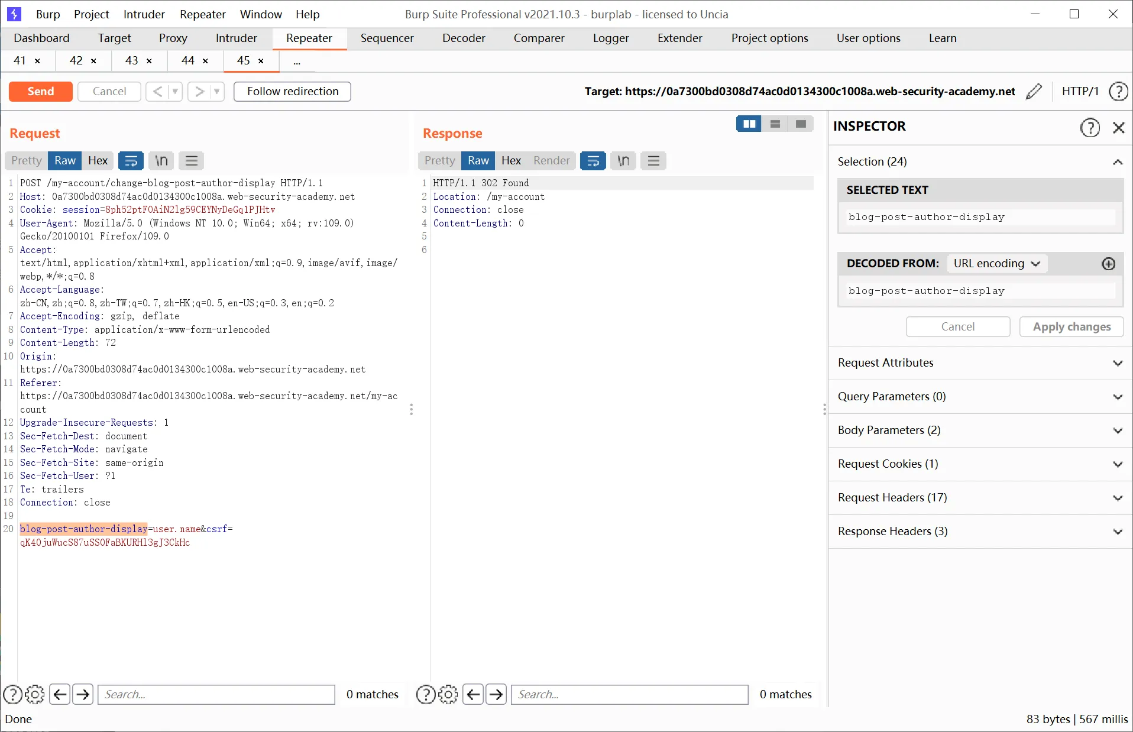Click the Burp Suite logo icon
The image size is (1133, 732).
[x=14, y=14]
